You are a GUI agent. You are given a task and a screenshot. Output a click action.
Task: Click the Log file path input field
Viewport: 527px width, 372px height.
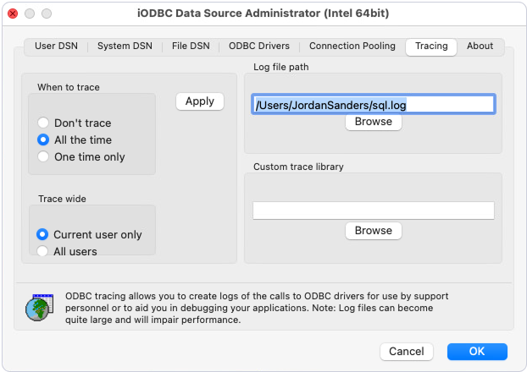(x=374, y=104)
